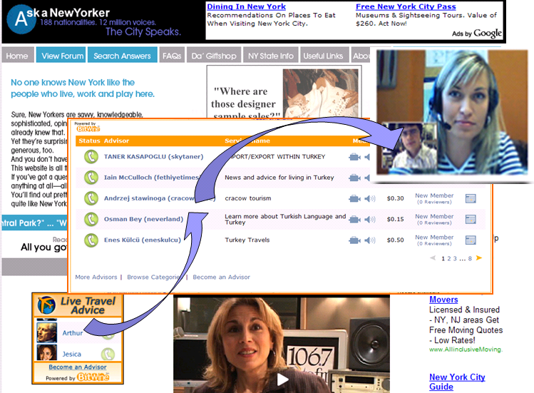Click video camera icon for News and advice row
The height and width of the screenshot is (393, 534).
(354, 178)
